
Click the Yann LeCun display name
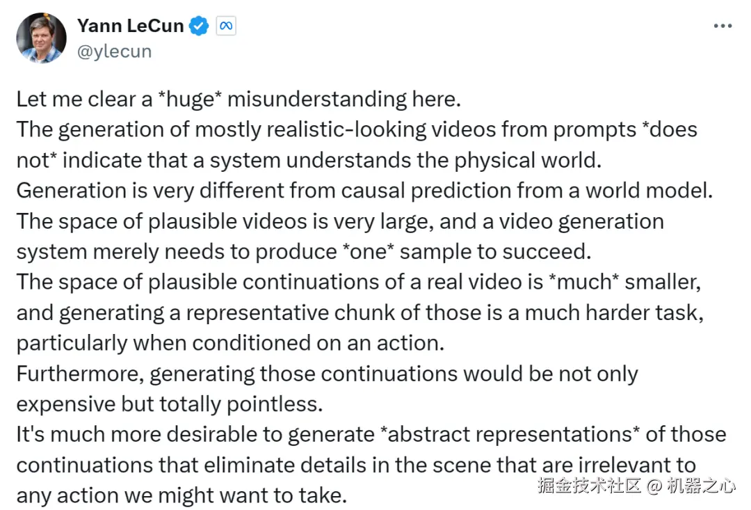(131, 26)
